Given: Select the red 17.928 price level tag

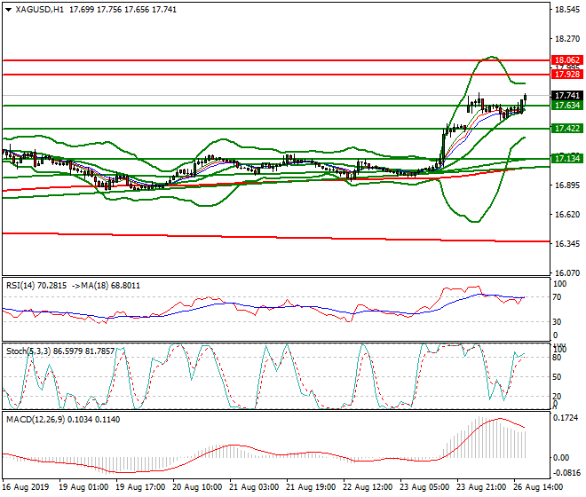Looking at the screenshot, I should pyautogui.click(x=566, y=75).
